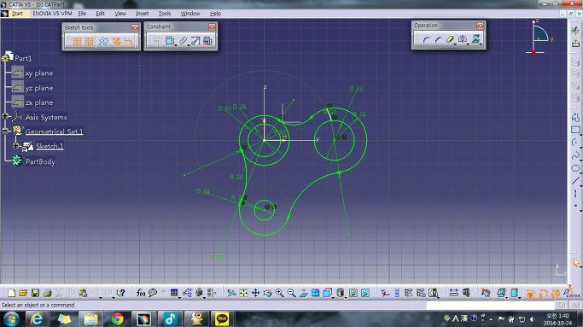Select Sketch.1 in the tree

50,146
